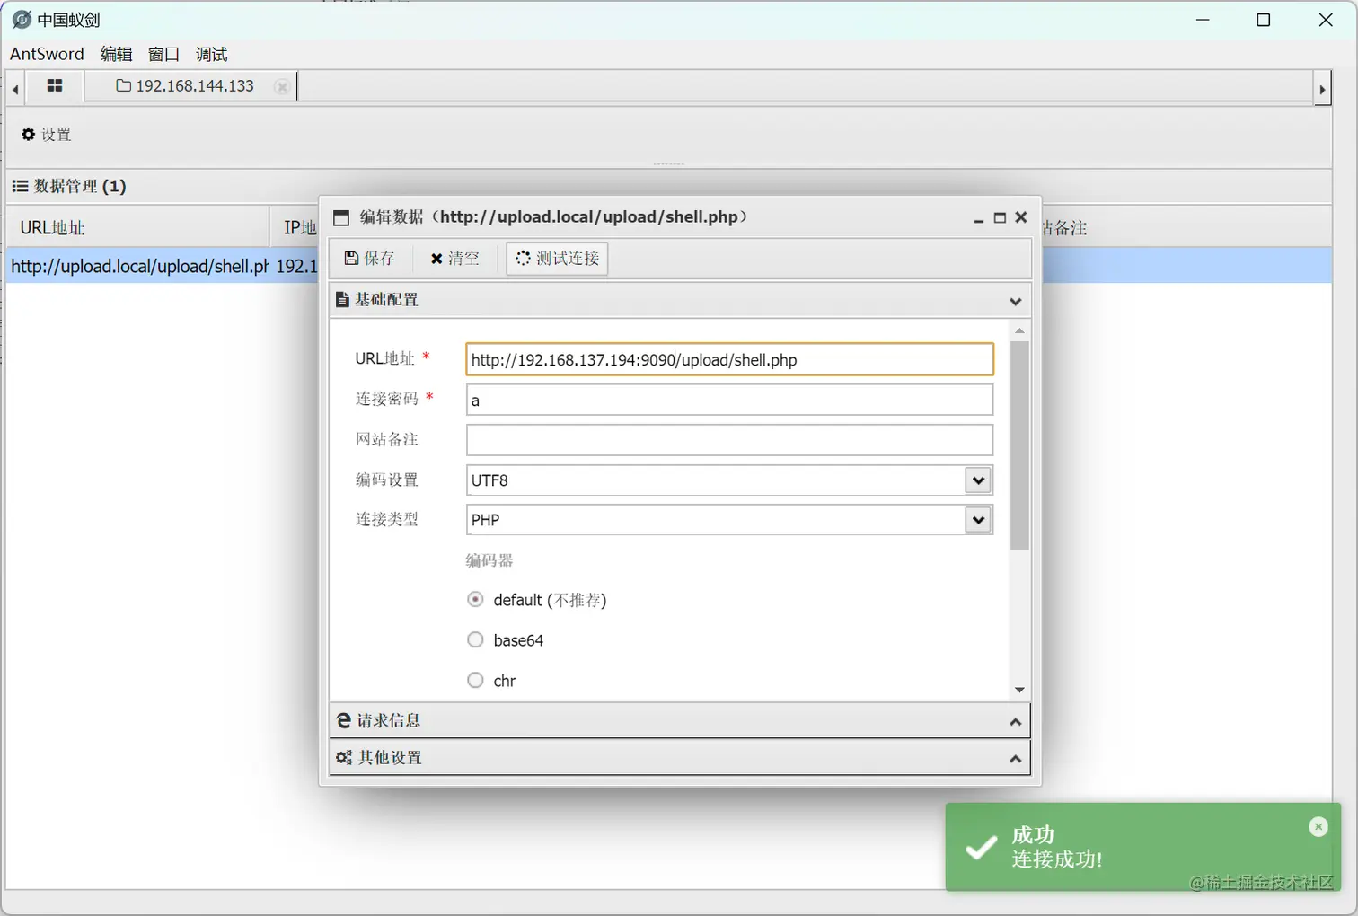This screenshot has height=916, width=1358.
Task: Click the success checkmark icon
Action: pos(981,847)
